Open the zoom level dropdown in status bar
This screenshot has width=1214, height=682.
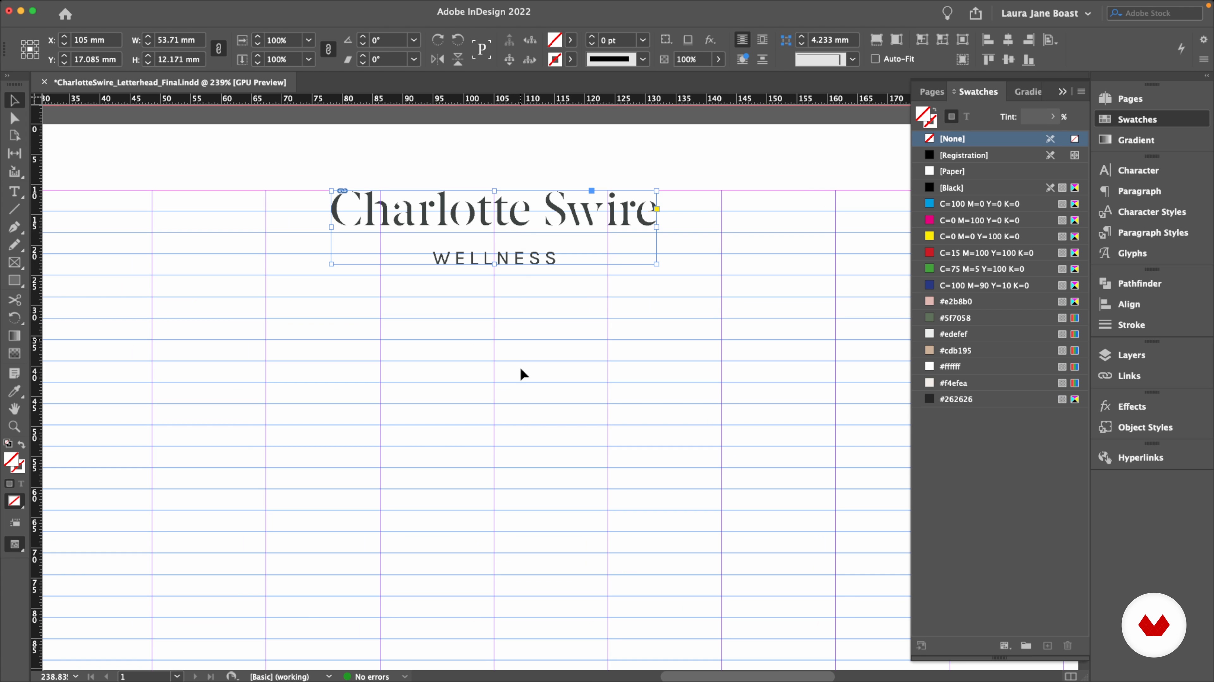click(x=76, y=676)
